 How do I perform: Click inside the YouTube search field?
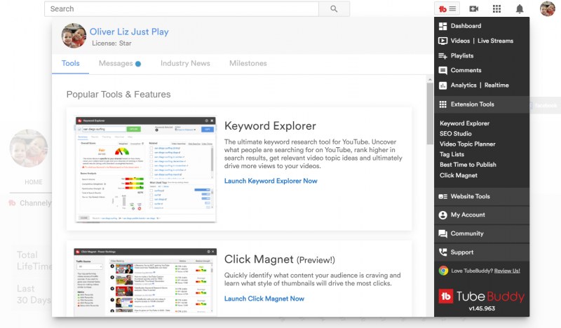click(x=181, y=9)
